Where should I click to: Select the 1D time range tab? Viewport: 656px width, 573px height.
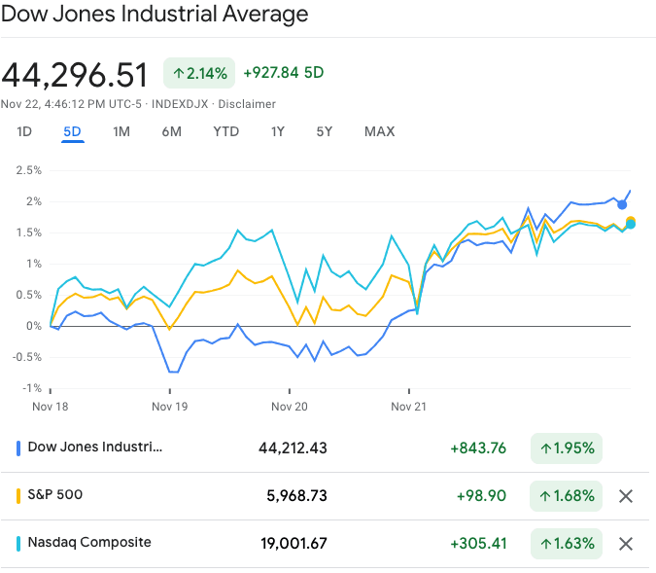click(24, 131)
